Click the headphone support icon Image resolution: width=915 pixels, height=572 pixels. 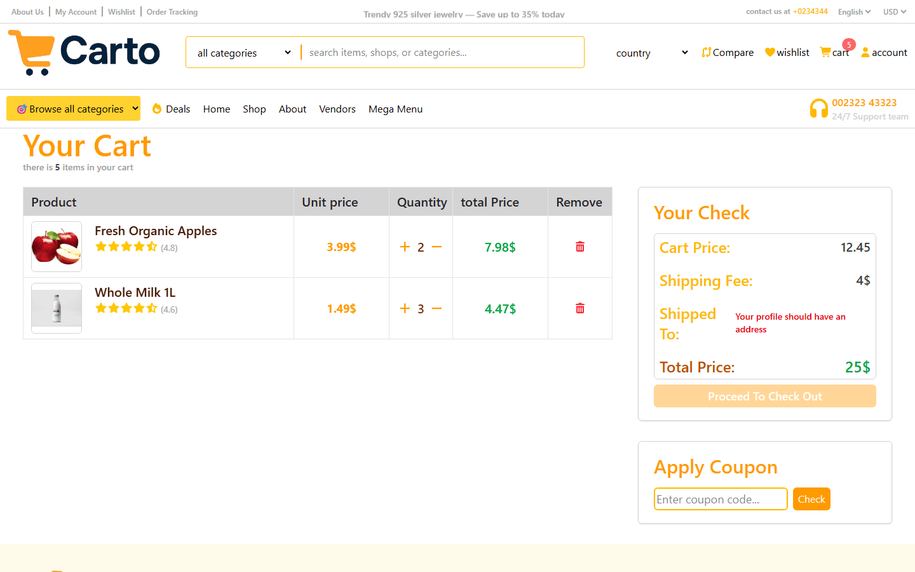click(818, 109)
